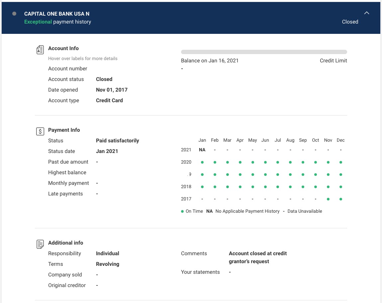Click the Closed status in the header
382x303 pixels.
350,22
